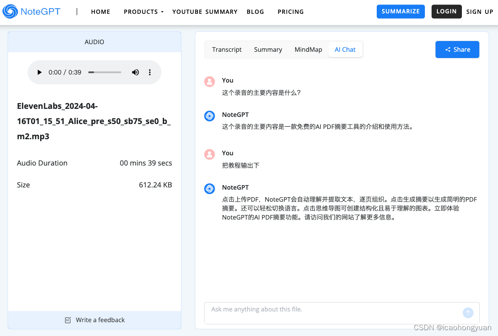Send message with the arrow-up icon
Screen dimensions: 498x336
[x=468, y=313]
